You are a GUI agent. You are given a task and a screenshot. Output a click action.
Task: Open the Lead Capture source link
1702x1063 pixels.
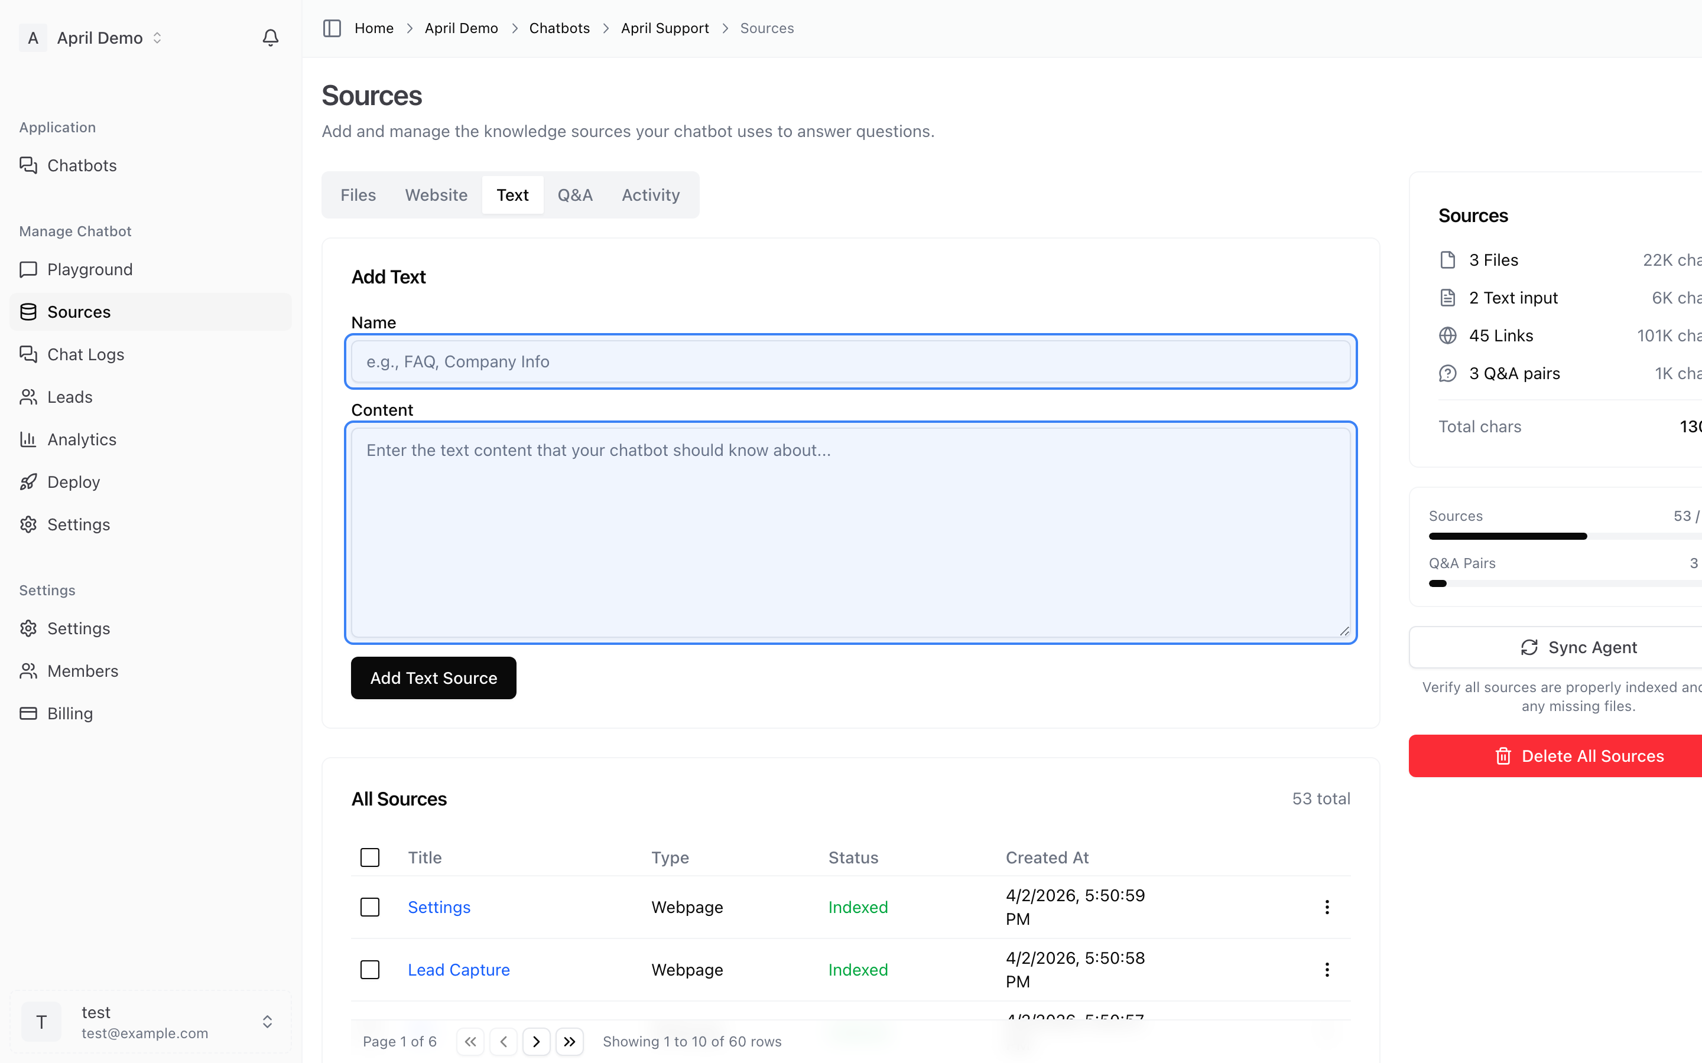(459, 970)
